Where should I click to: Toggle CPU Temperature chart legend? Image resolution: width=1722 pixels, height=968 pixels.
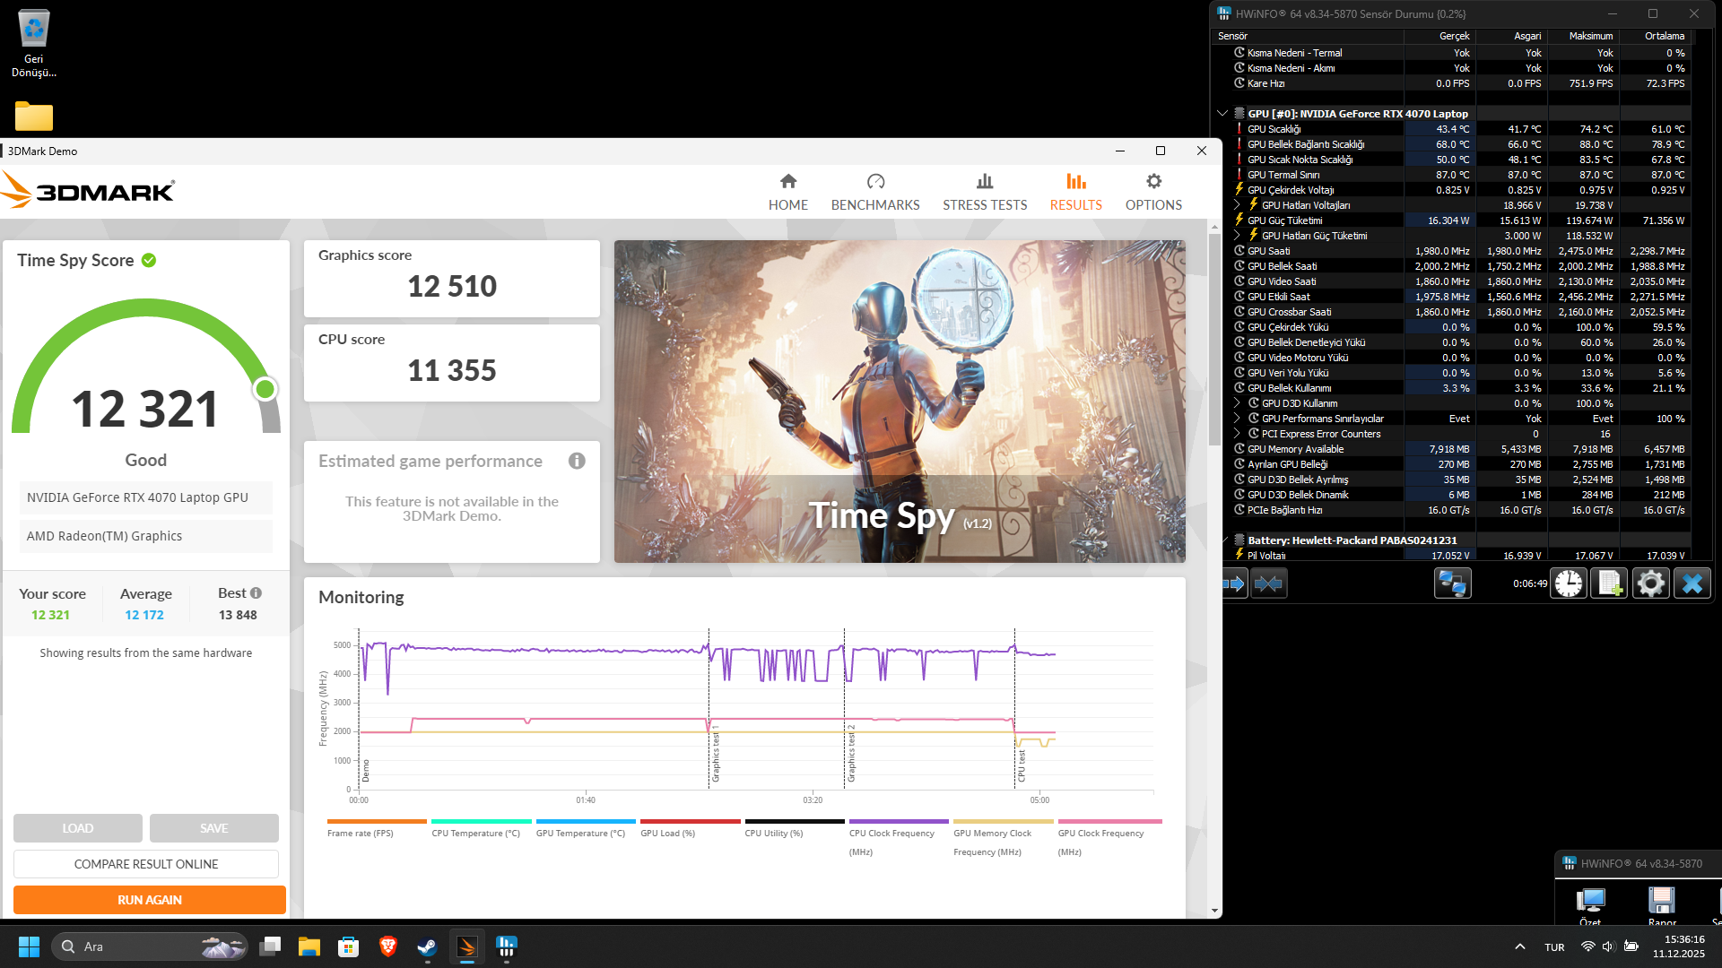click(x=482, y=828)
